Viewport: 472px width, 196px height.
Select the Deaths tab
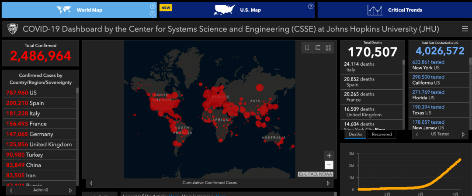tap(355, 134)
